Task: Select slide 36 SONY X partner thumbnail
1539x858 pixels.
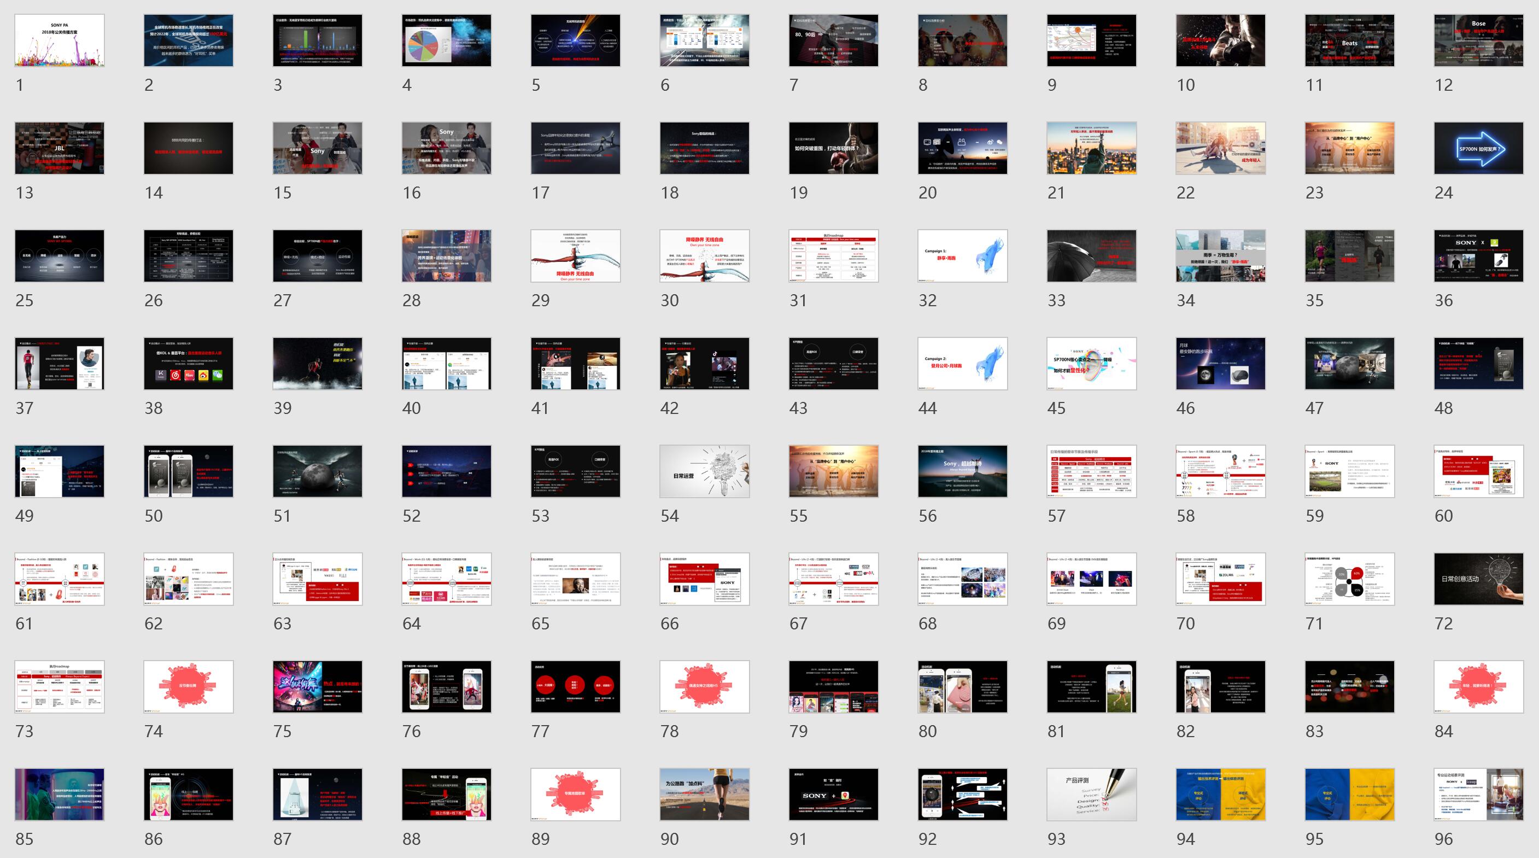Action: click(x=1479, y=256)
